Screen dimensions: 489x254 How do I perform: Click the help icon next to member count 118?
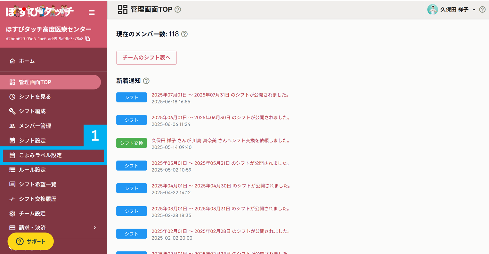click(x=184, y=34)
